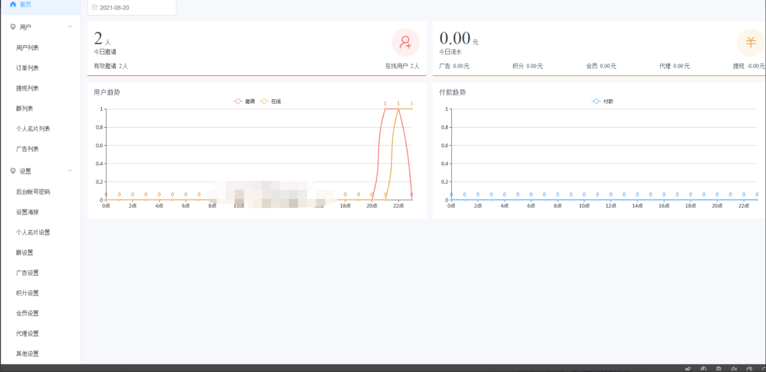The width and height of the screenshot is (766, 372).
Task: Toggle the 付款 series in payment chart legend
Action: click(x=603, y=101)
